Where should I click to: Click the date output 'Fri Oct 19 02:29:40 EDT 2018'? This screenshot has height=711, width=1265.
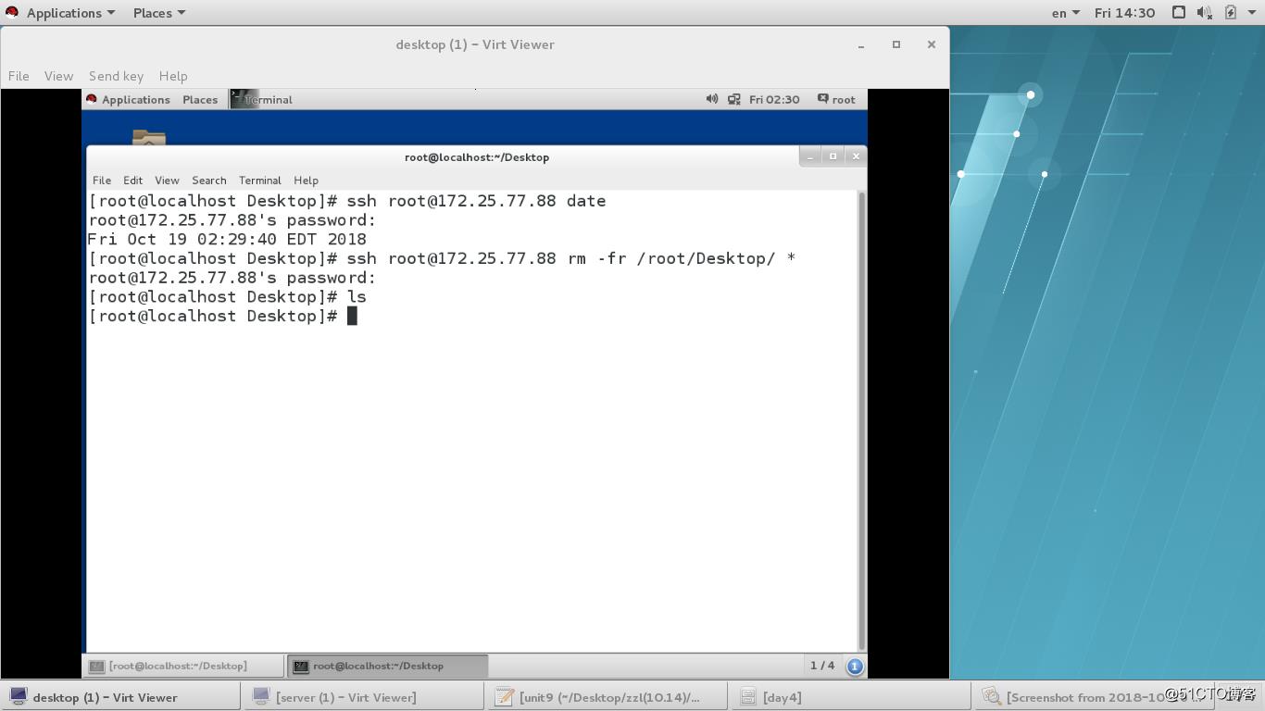227,239
